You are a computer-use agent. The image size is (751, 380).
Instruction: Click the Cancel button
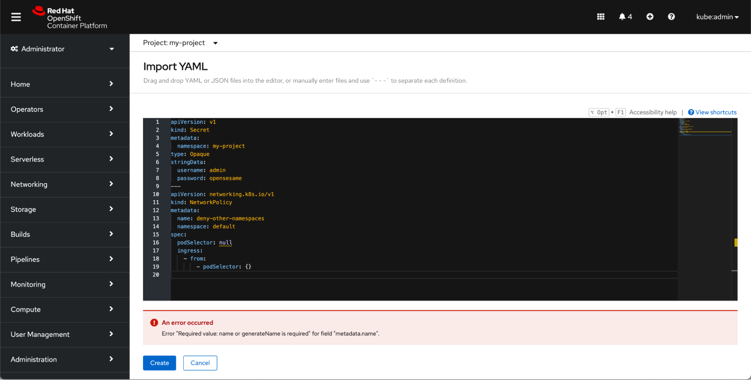tap(200, 363)
